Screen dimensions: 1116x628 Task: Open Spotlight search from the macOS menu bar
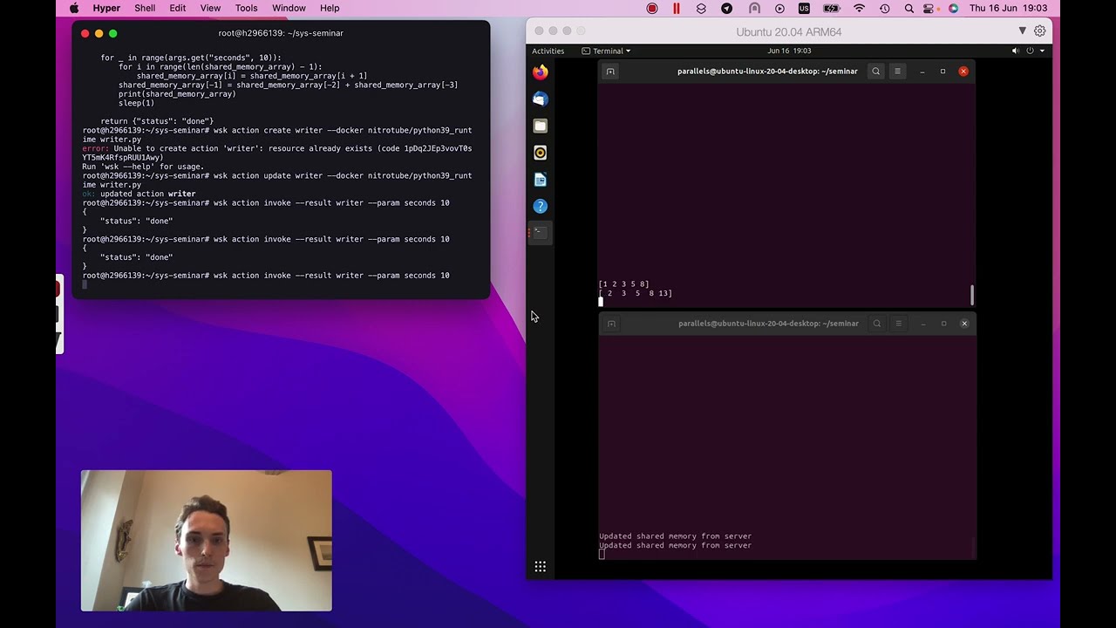pyautogui.click(x=909, y=8)
